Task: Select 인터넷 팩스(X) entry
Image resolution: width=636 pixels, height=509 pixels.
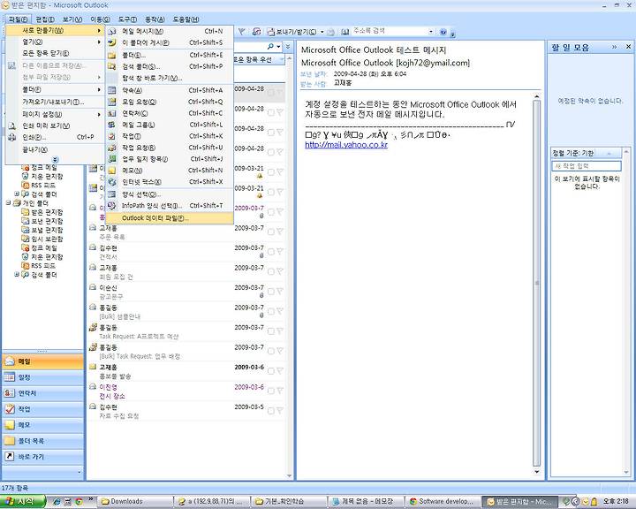Action: coord(170,182)
